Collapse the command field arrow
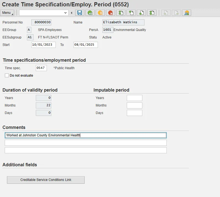Viewport: 220px width, 197px height. pyautogui.click(x=72, y=13)
